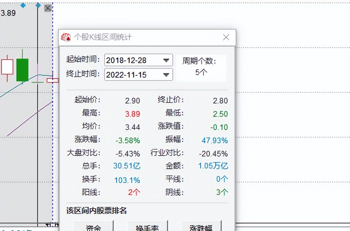The height and width of the screenshot is (231, 350).
Task: Open the 起始时间 start date dropdown
Action: [166, 60]
